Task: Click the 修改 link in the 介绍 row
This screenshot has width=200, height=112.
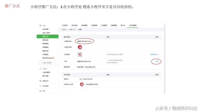Action: point(157,62)
